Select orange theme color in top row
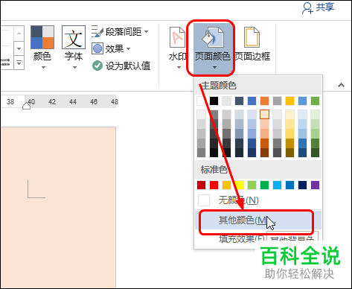 pyautogui.click(x=264, y=101)
